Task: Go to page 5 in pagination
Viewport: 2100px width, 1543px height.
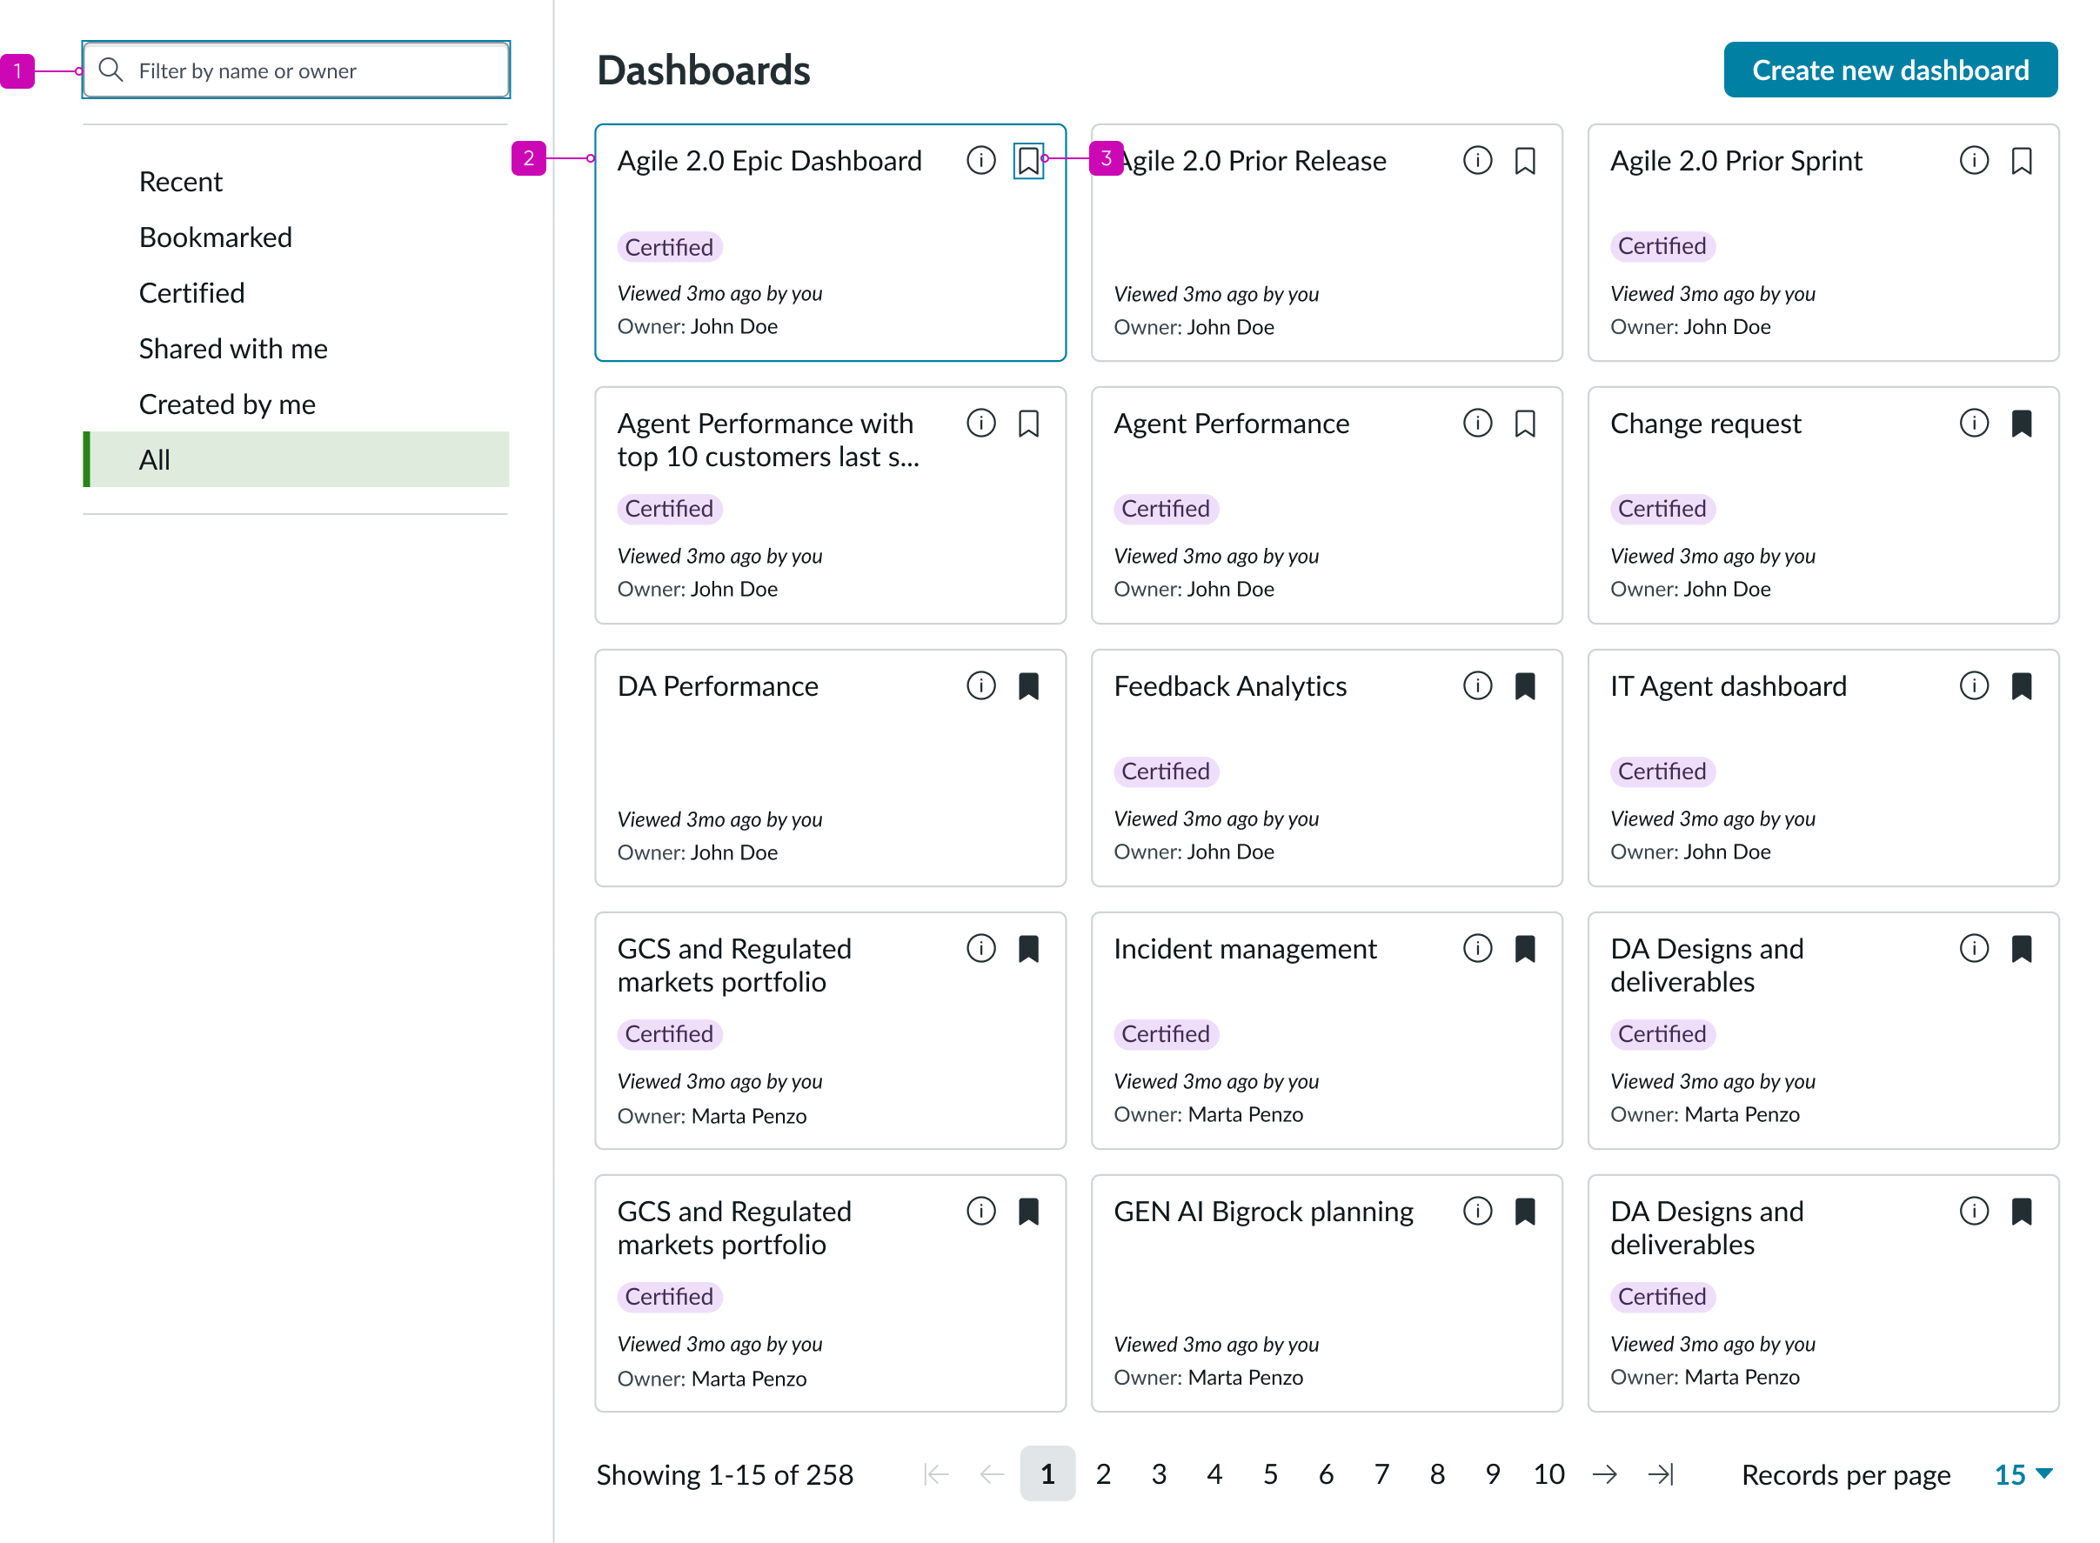Action: pos(1269,1474)
